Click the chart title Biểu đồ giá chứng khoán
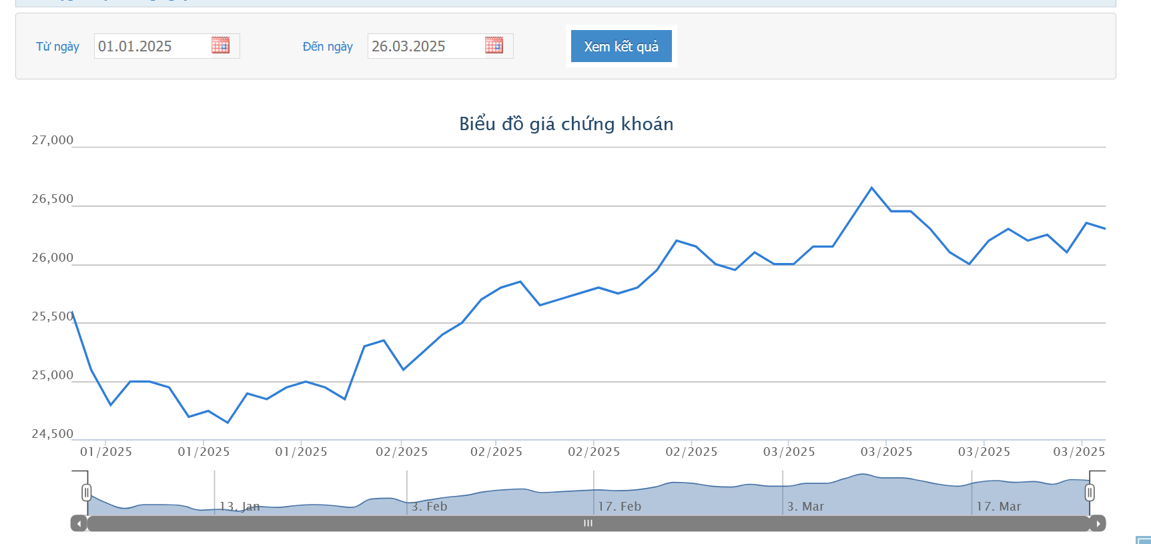Screen dimensions: 1151x544 (566, 124)
